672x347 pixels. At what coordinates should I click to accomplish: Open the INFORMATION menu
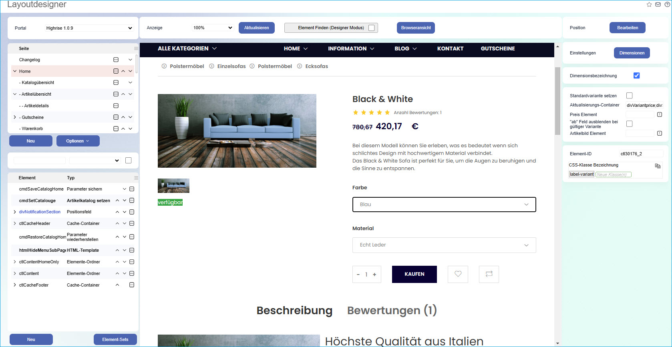(x=351, y=48)
